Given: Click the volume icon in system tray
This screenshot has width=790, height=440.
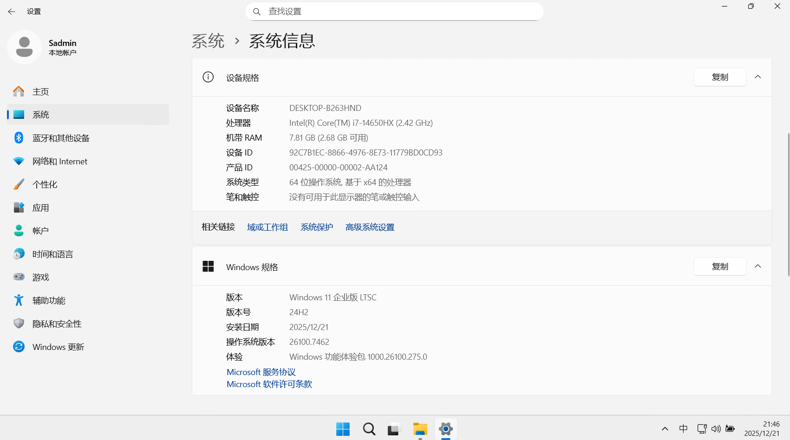Looking at the screenshot, I should [716, 429].
